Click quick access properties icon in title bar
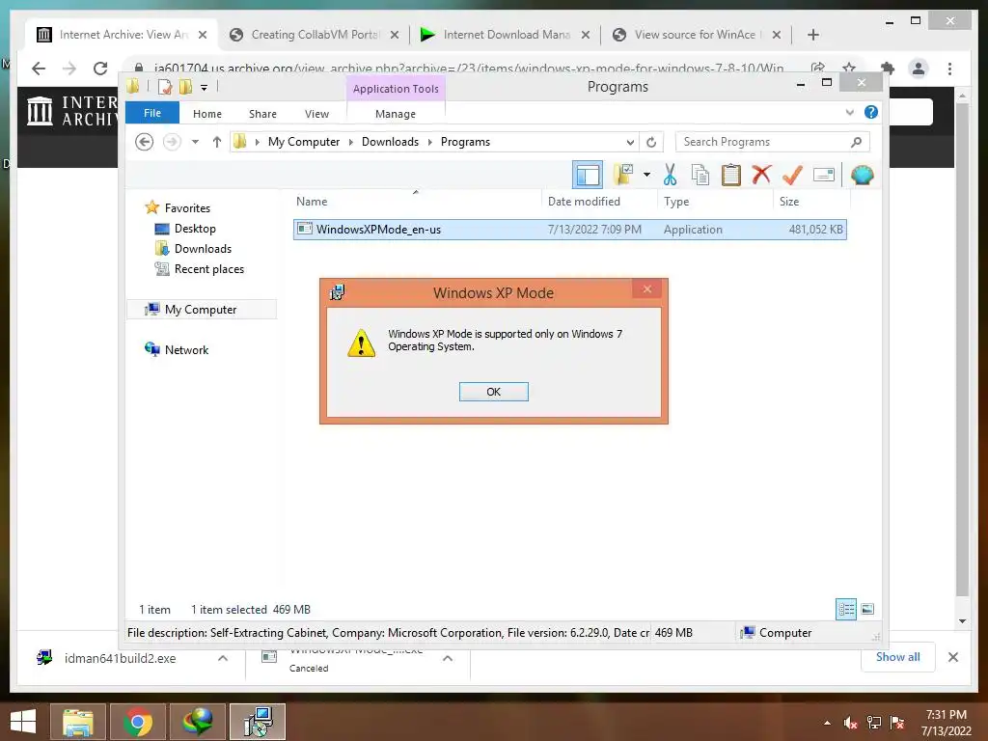Screen dimensions: 988x741 (164, 87)
